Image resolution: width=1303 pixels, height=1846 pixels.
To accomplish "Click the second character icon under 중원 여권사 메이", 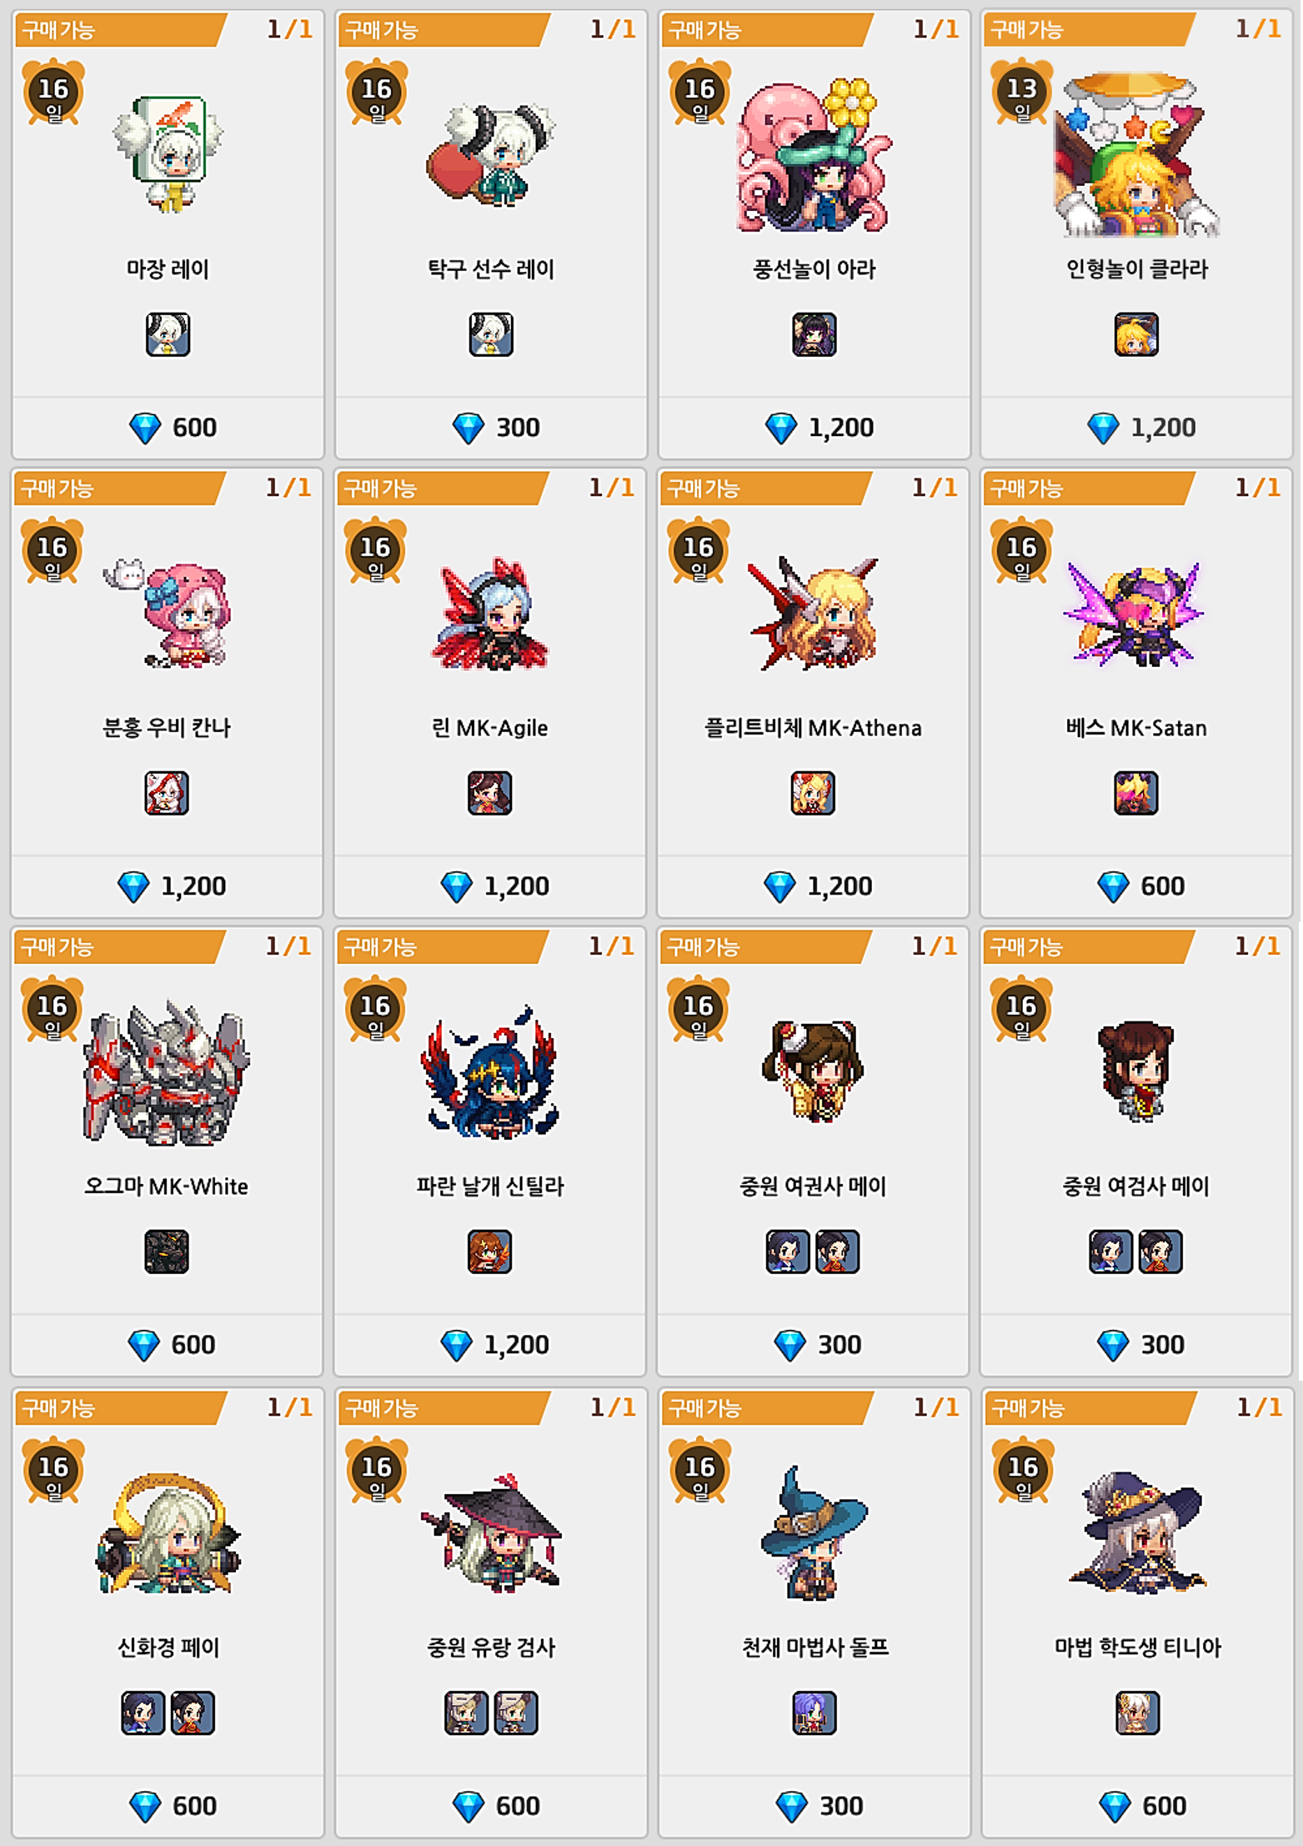I will point(837,1252).
